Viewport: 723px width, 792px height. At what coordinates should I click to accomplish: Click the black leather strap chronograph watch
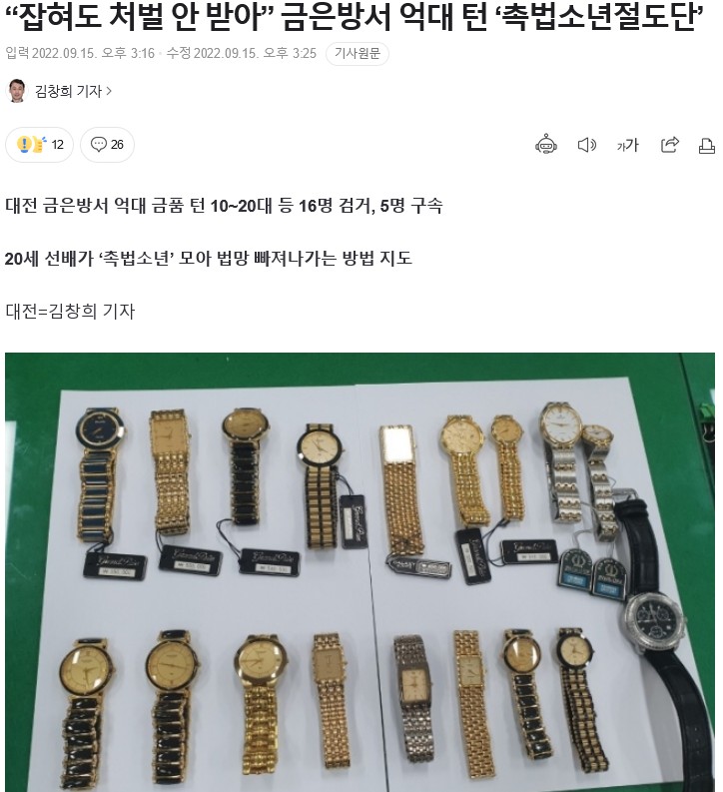[x=656, y=629]
